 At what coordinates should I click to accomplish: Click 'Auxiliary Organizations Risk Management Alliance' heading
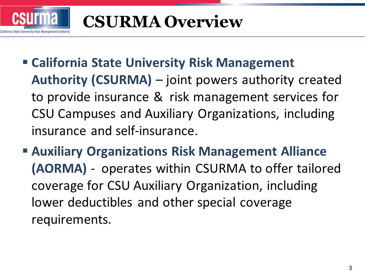pyautogui.click(x=179, y=151)
